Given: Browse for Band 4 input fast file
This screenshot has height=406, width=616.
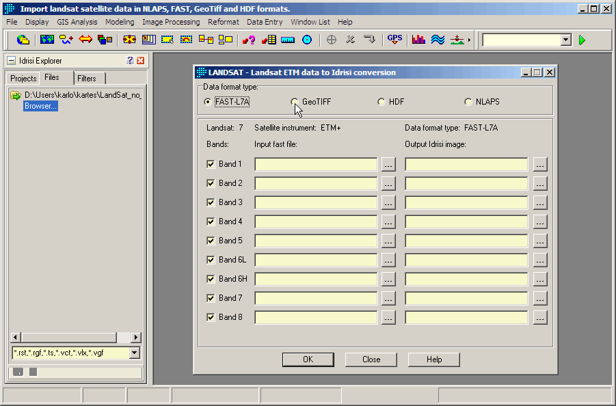Looking at the screenshot, I should coord(388,222).
